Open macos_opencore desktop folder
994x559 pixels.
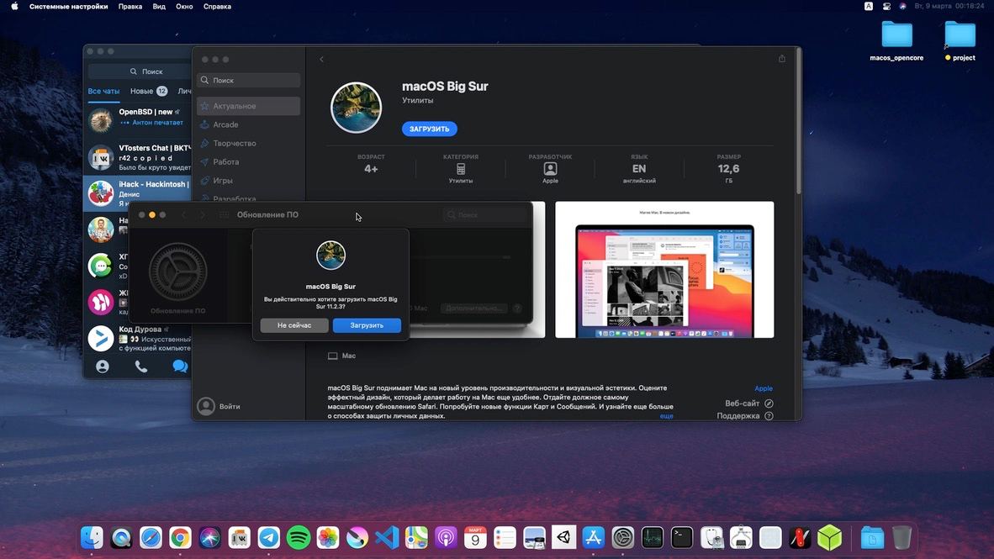coord(896,40)
